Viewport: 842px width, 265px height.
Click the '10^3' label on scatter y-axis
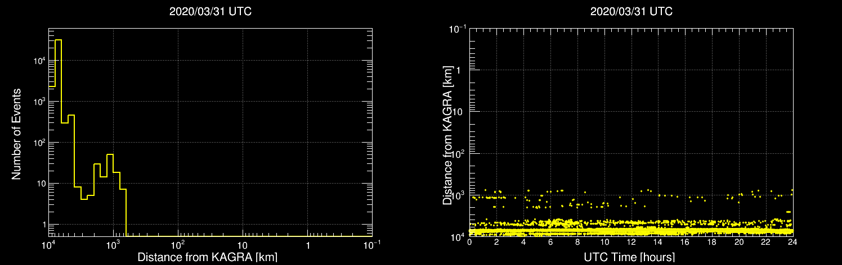pos(458,194)
